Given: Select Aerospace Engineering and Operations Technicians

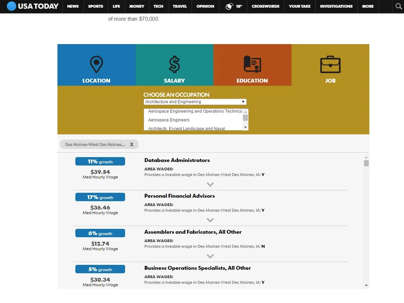Looking at the screenshot, I should 195,111.
